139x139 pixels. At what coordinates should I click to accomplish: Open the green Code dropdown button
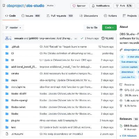coord(109,27)
